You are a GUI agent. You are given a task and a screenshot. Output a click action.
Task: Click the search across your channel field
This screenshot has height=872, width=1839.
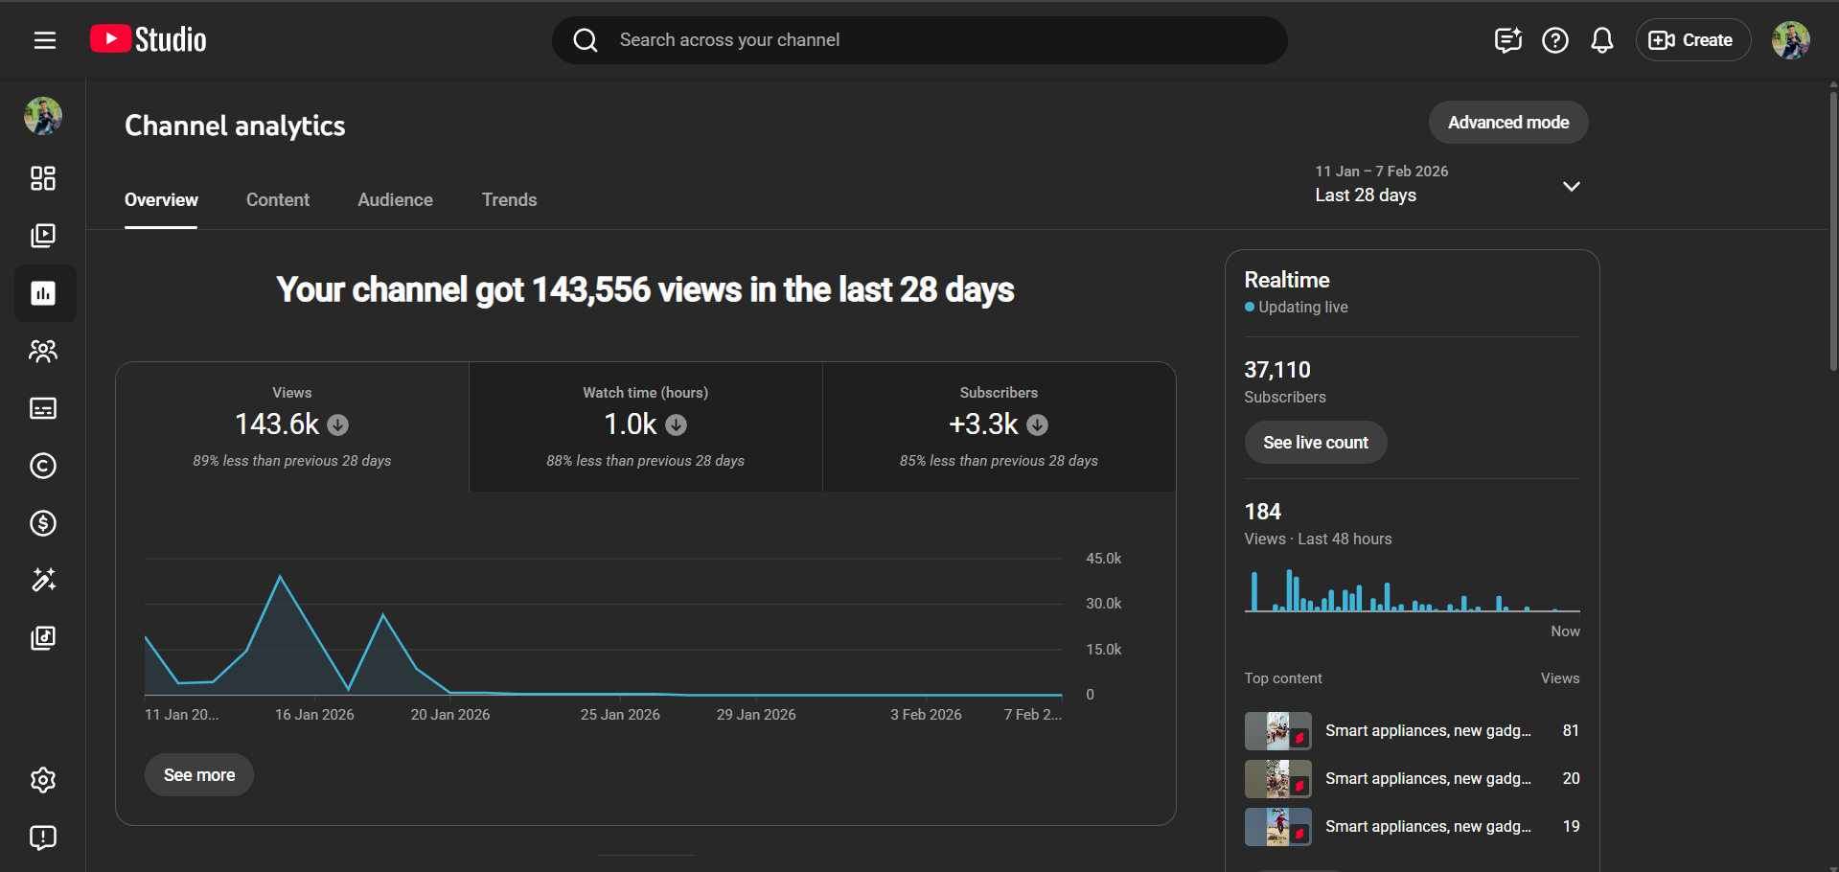point(920,40)
